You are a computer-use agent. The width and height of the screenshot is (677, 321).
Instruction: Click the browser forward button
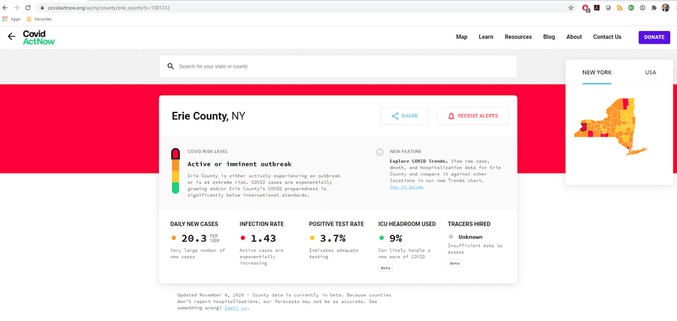tap(17, 8)
